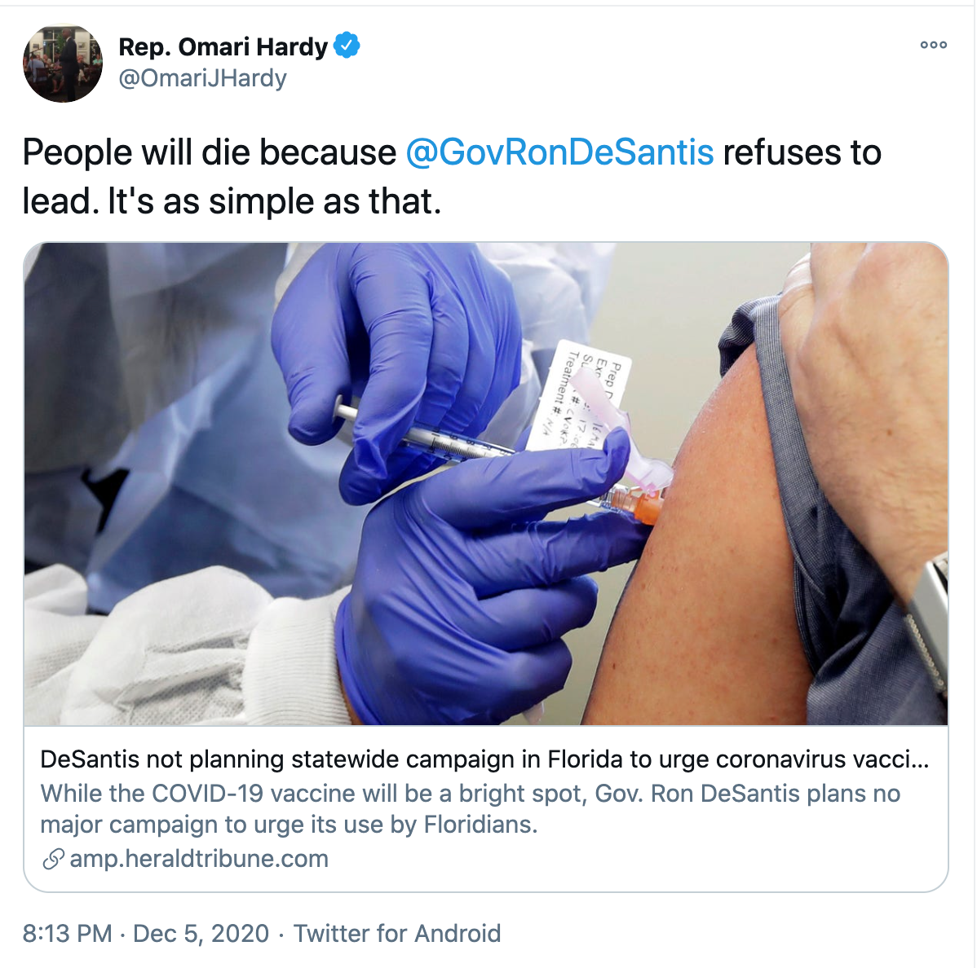Click the "It's as simple as that" text
977x968 pixels.
274,201
